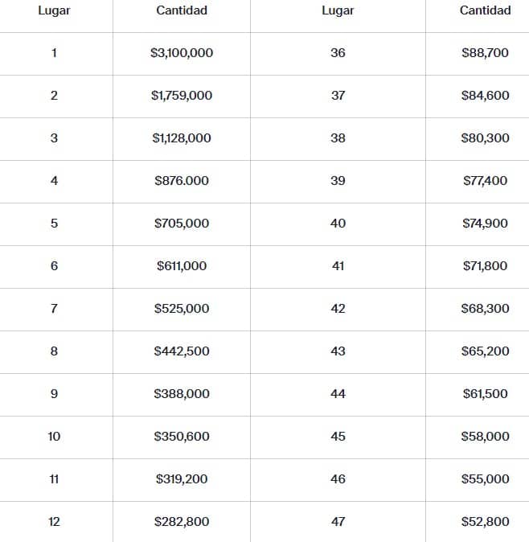
Task: Click place number 40 in the table
Action: [x=338, y=224]
